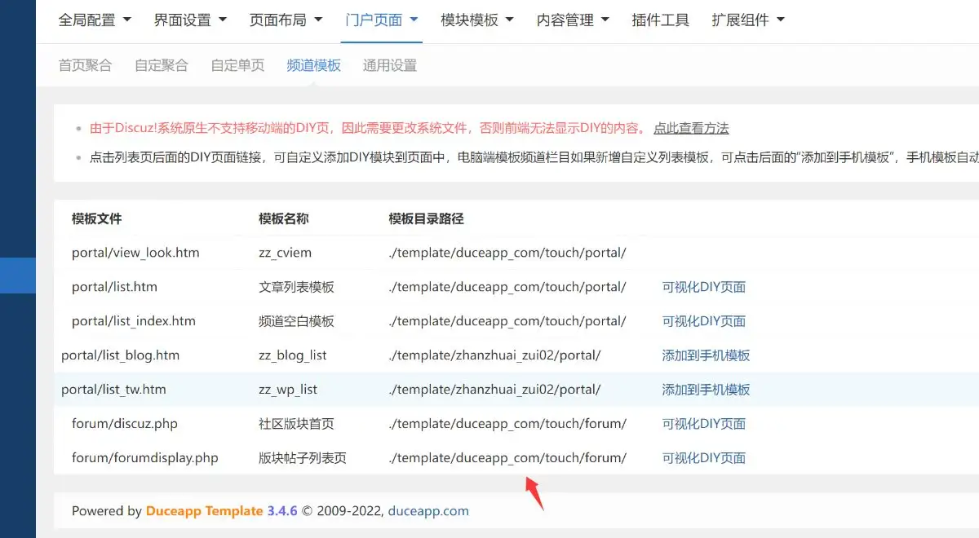
Task: Open 可视化DIY页面 for forum/discuz.php
Action: point(702,424)
